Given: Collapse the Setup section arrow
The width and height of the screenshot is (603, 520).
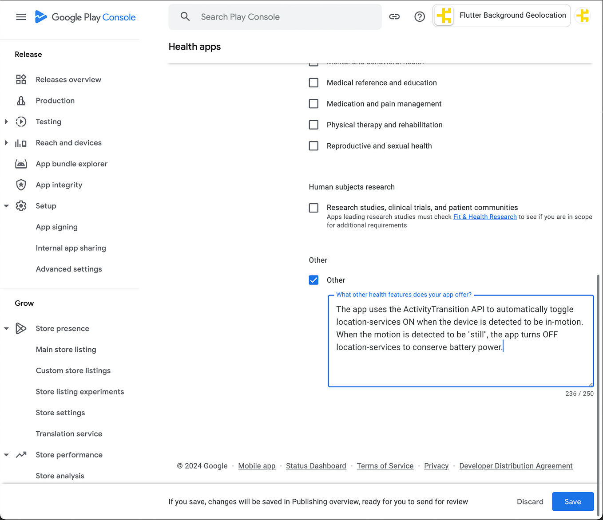Looking at the screenshot, I should pos(6,206).
